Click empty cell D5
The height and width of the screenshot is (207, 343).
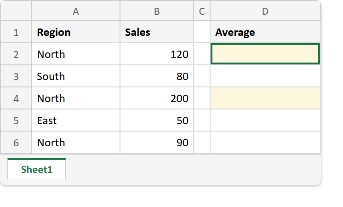coord(265,121)
